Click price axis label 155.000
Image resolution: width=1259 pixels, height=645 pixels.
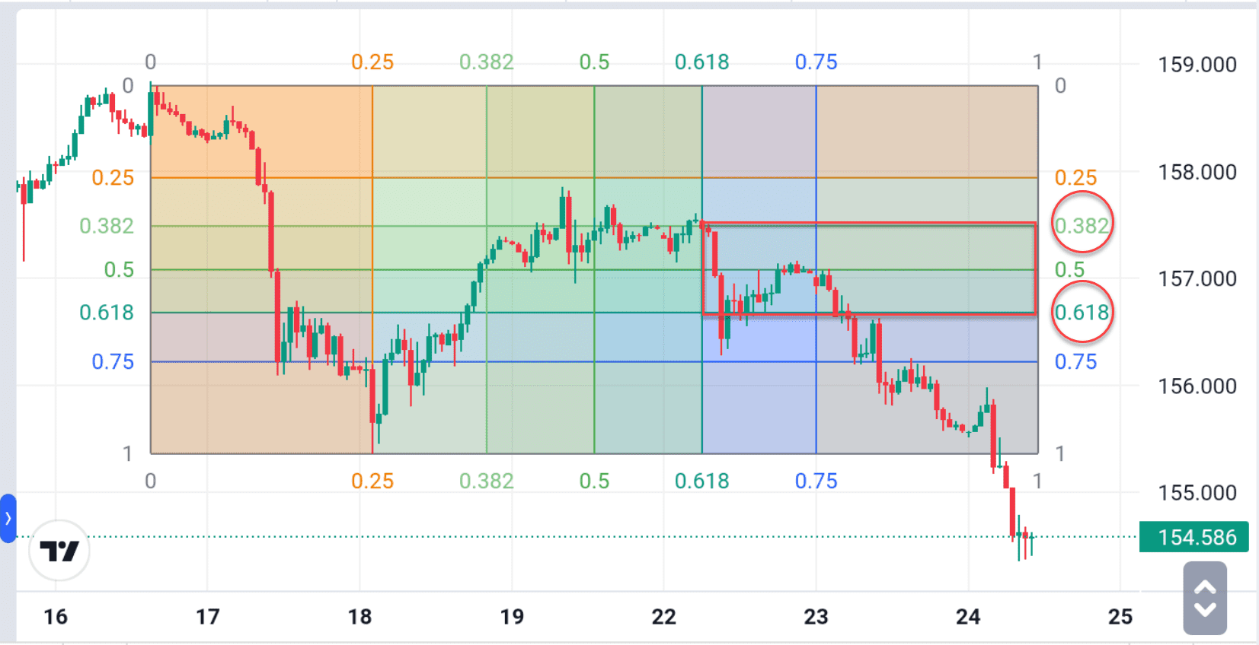tap(1197, 492)
